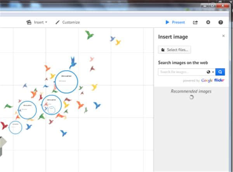Select the large green bird at top
This screenshot has width=233, height=172.
click(89, 35)
